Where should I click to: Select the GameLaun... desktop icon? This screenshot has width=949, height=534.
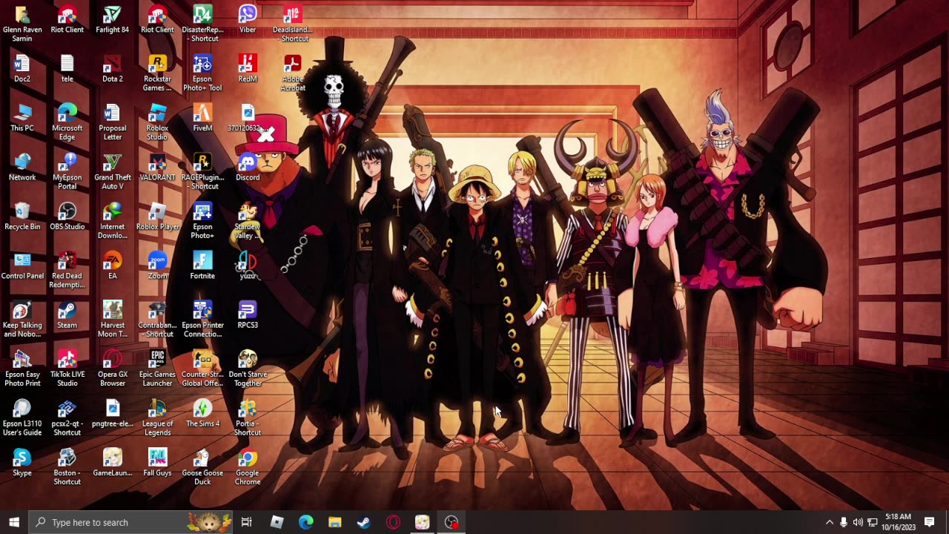[x=113, y=462]
